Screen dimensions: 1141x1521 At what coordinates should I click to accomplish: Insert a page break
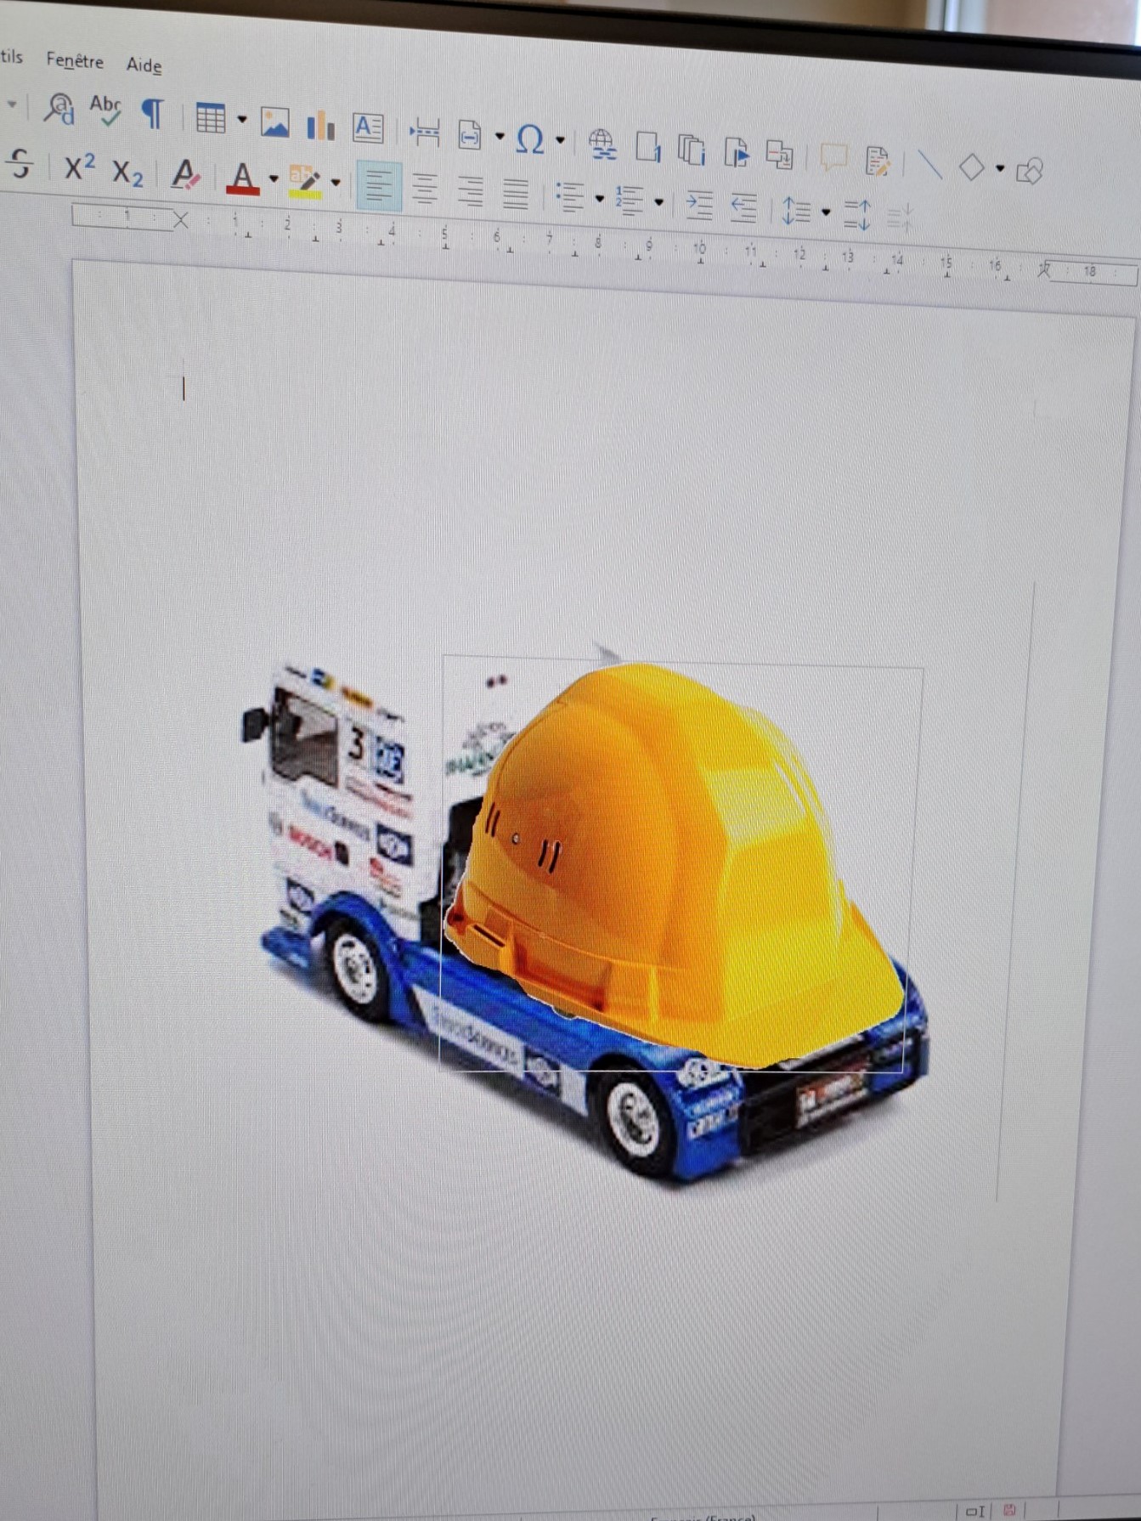coord(424,132)
